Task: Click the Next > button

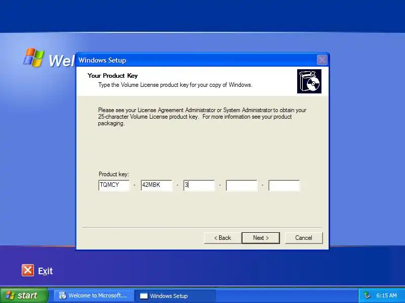Action: 261,238
